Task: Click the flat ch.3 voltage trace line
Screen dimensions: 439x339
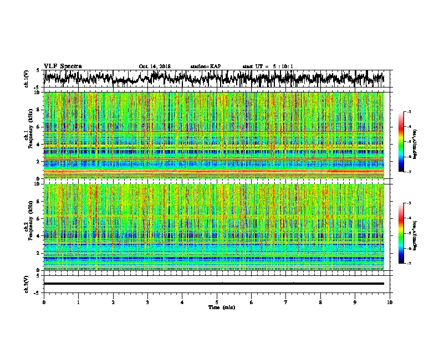Action: pyautogui.click(x=214, y=284)
